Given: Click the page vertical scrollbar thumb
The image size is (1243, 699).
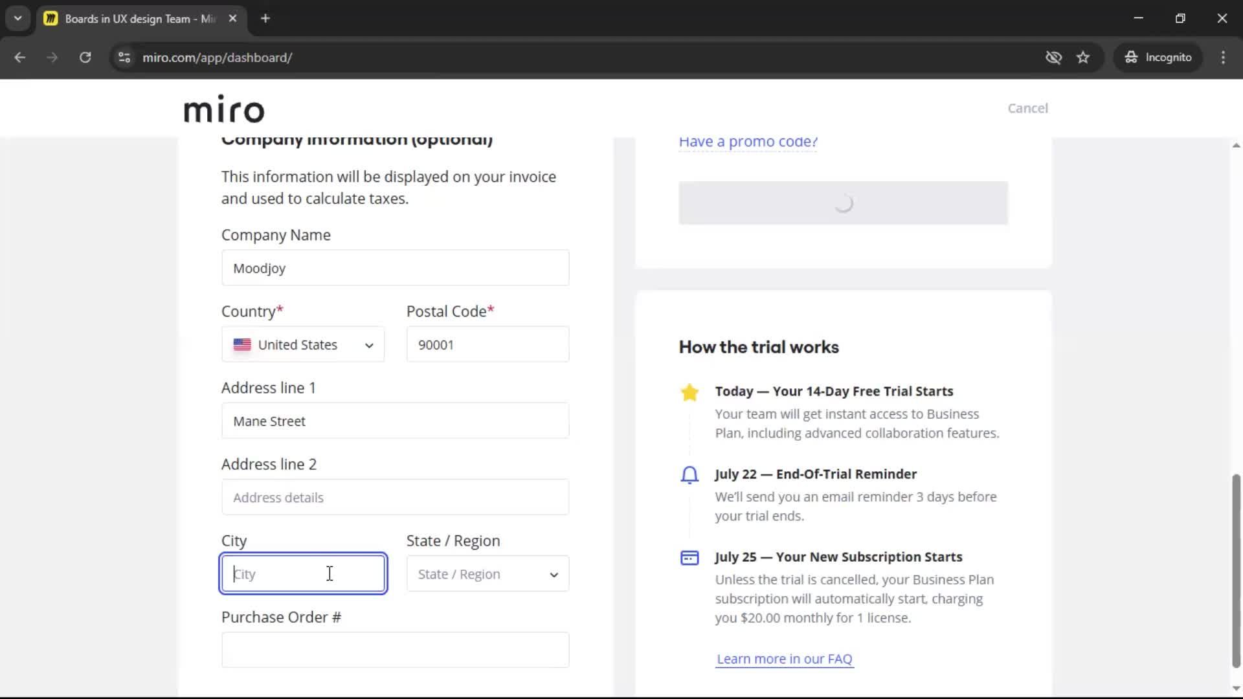Looking at the screenshot, I should click(1236, 571).
